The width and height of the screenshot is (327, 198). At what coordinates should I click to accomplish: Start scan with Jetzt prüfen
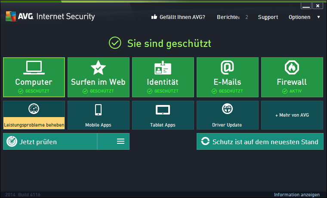(50, 142)
